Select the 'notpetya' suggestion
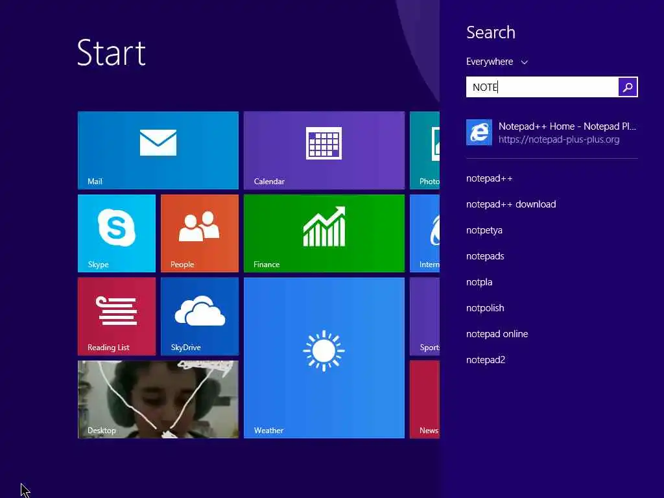Viewport: 664px width, 498px height. point(484,230)
